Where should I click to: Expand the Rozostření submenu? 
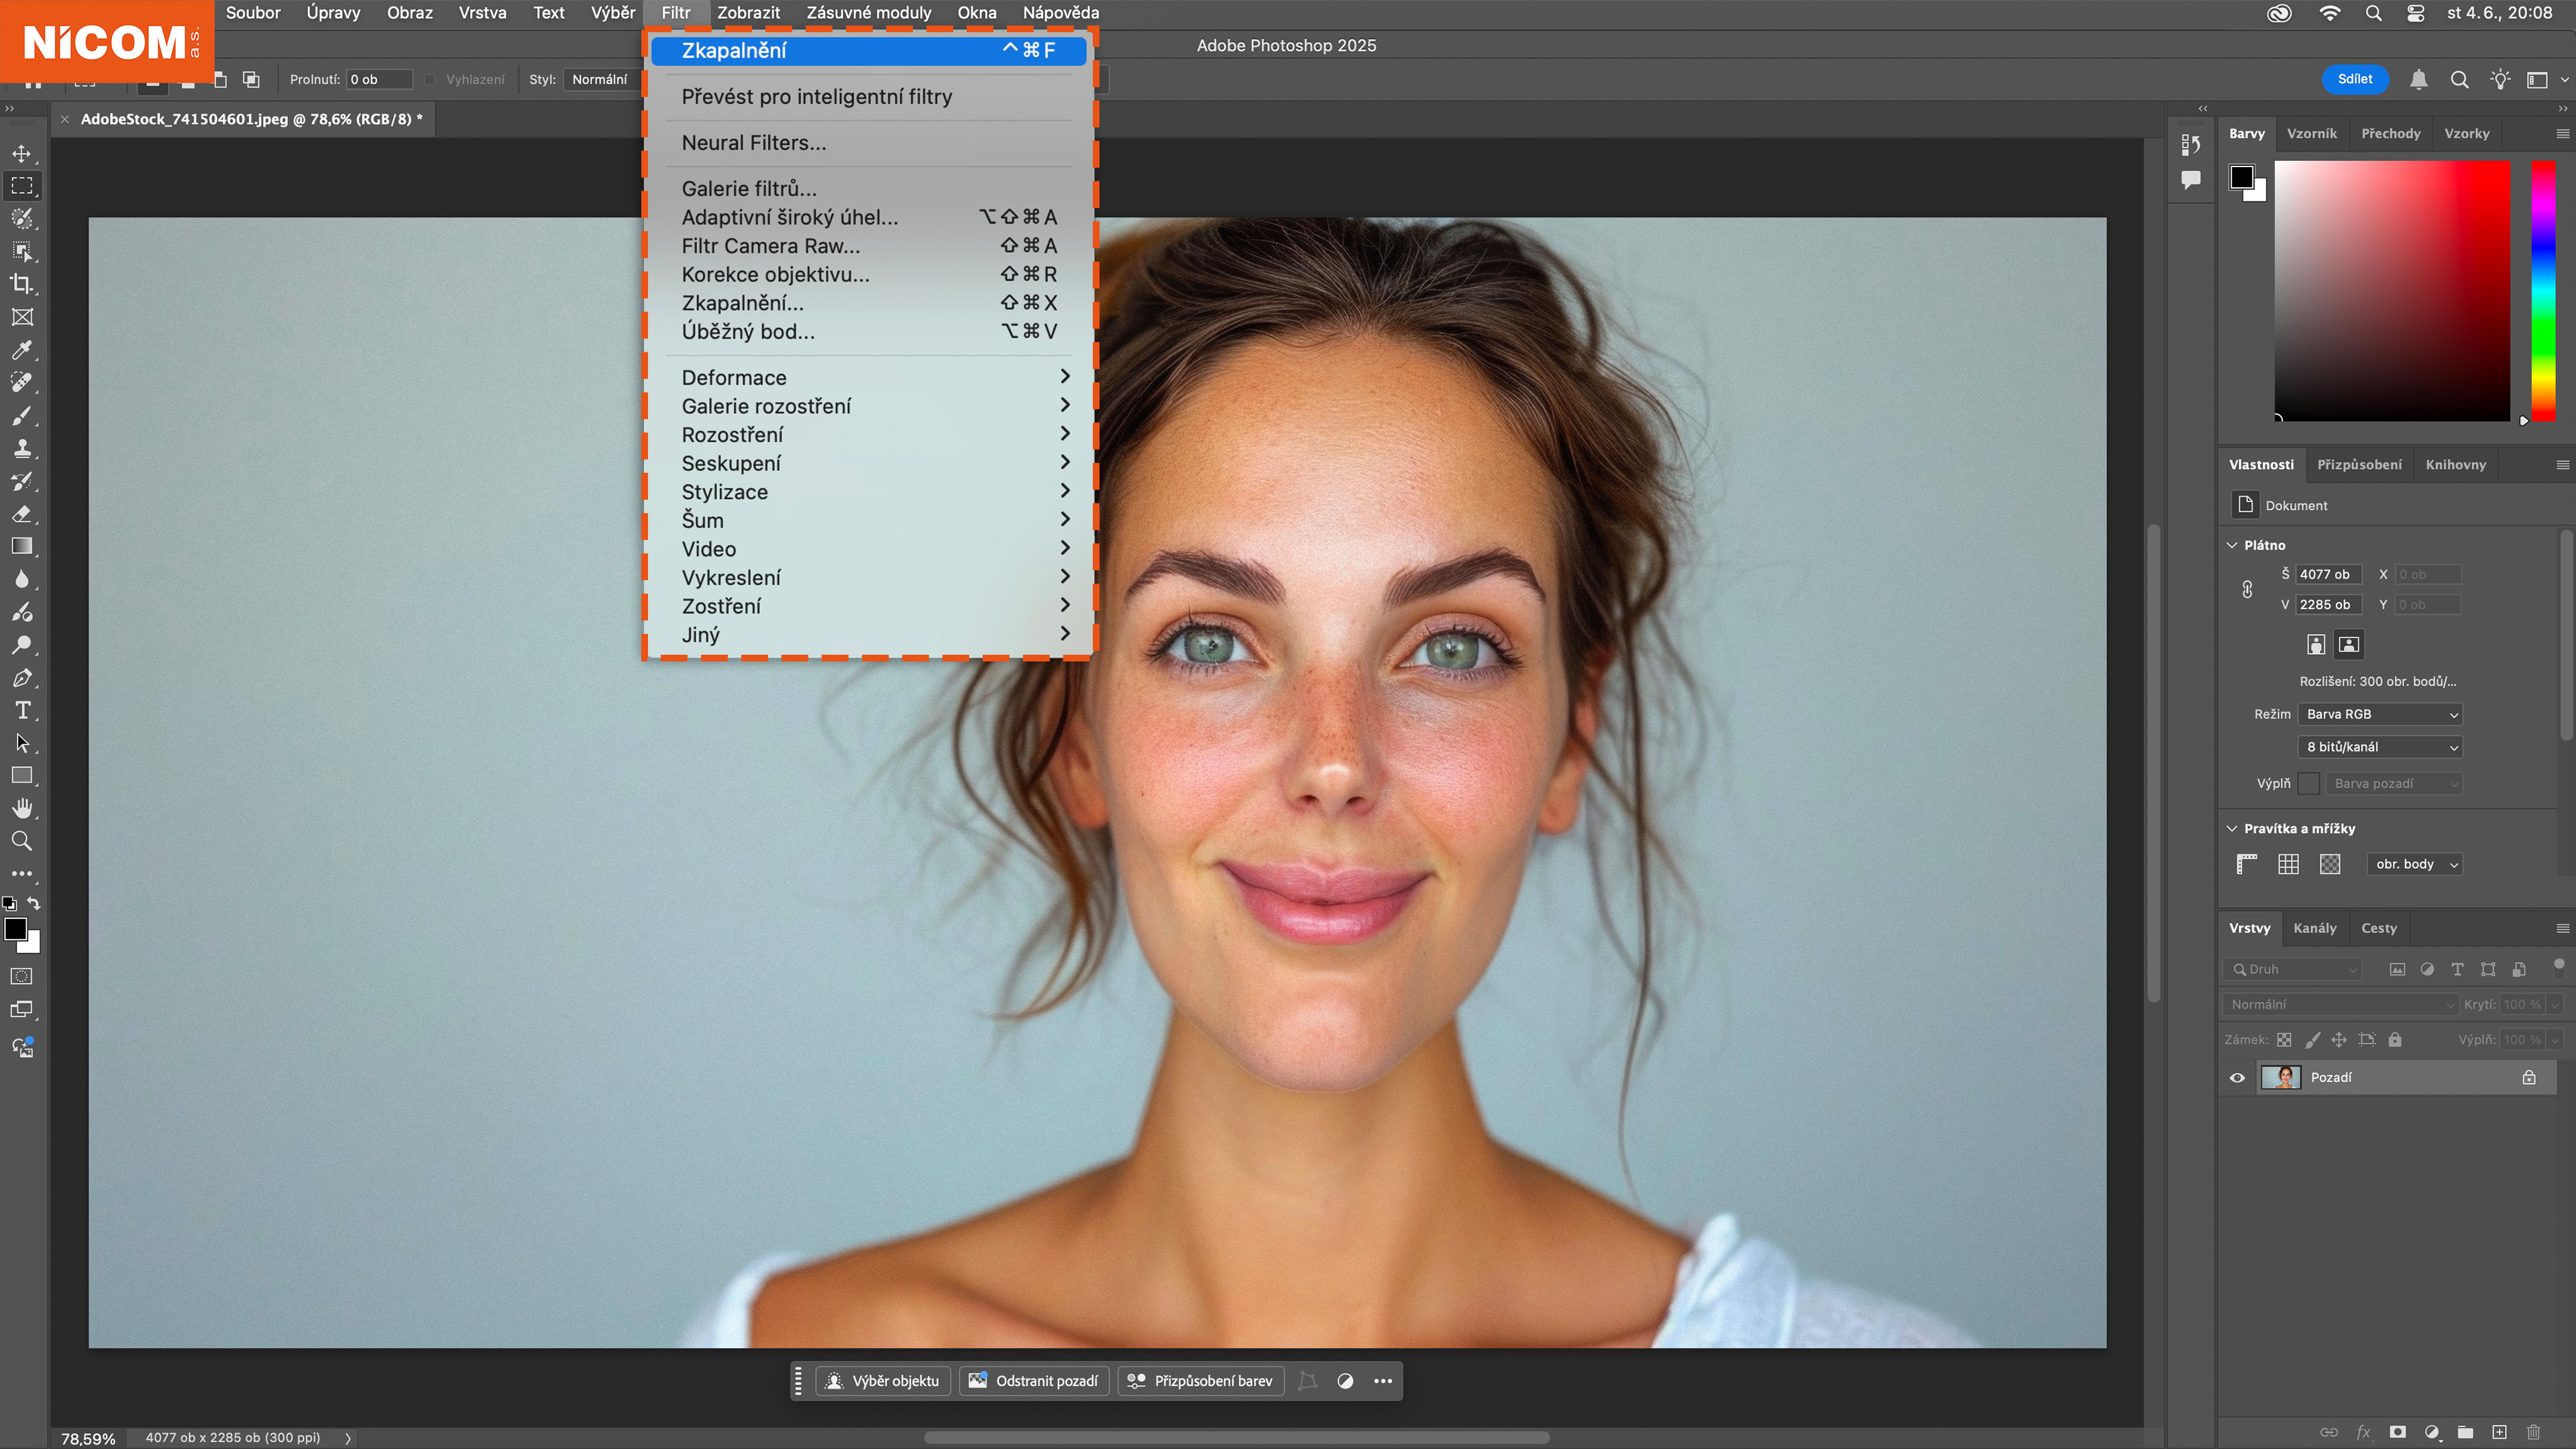869,434
